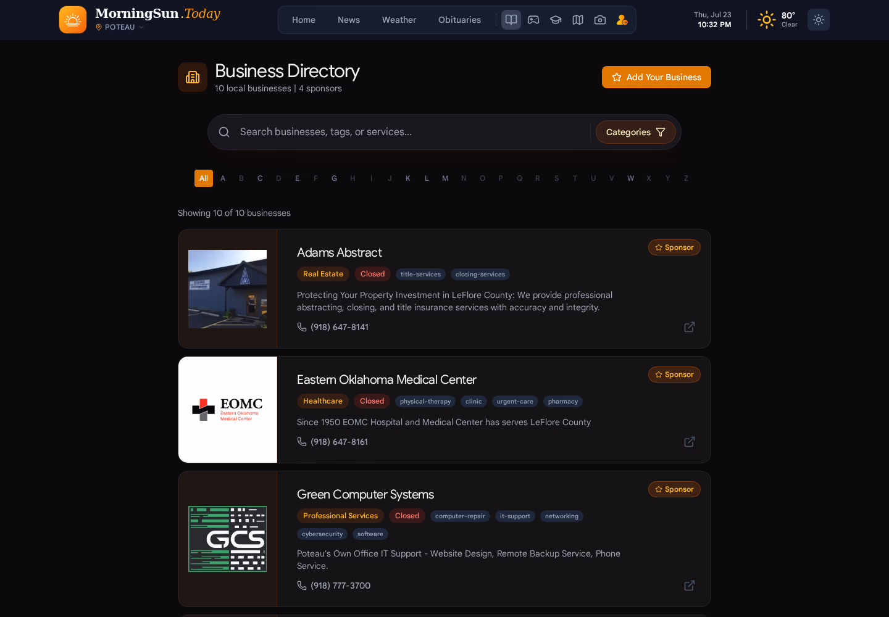
Task: Click Sponsor badge on Eastern Oklahoma Medical Center
Action: (674, 375)
